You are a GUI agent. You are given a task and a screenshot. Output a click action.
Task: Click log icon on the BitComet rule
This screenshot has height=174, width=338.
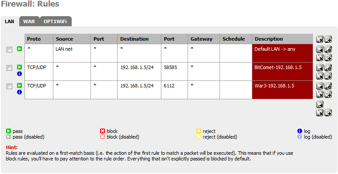19,74
